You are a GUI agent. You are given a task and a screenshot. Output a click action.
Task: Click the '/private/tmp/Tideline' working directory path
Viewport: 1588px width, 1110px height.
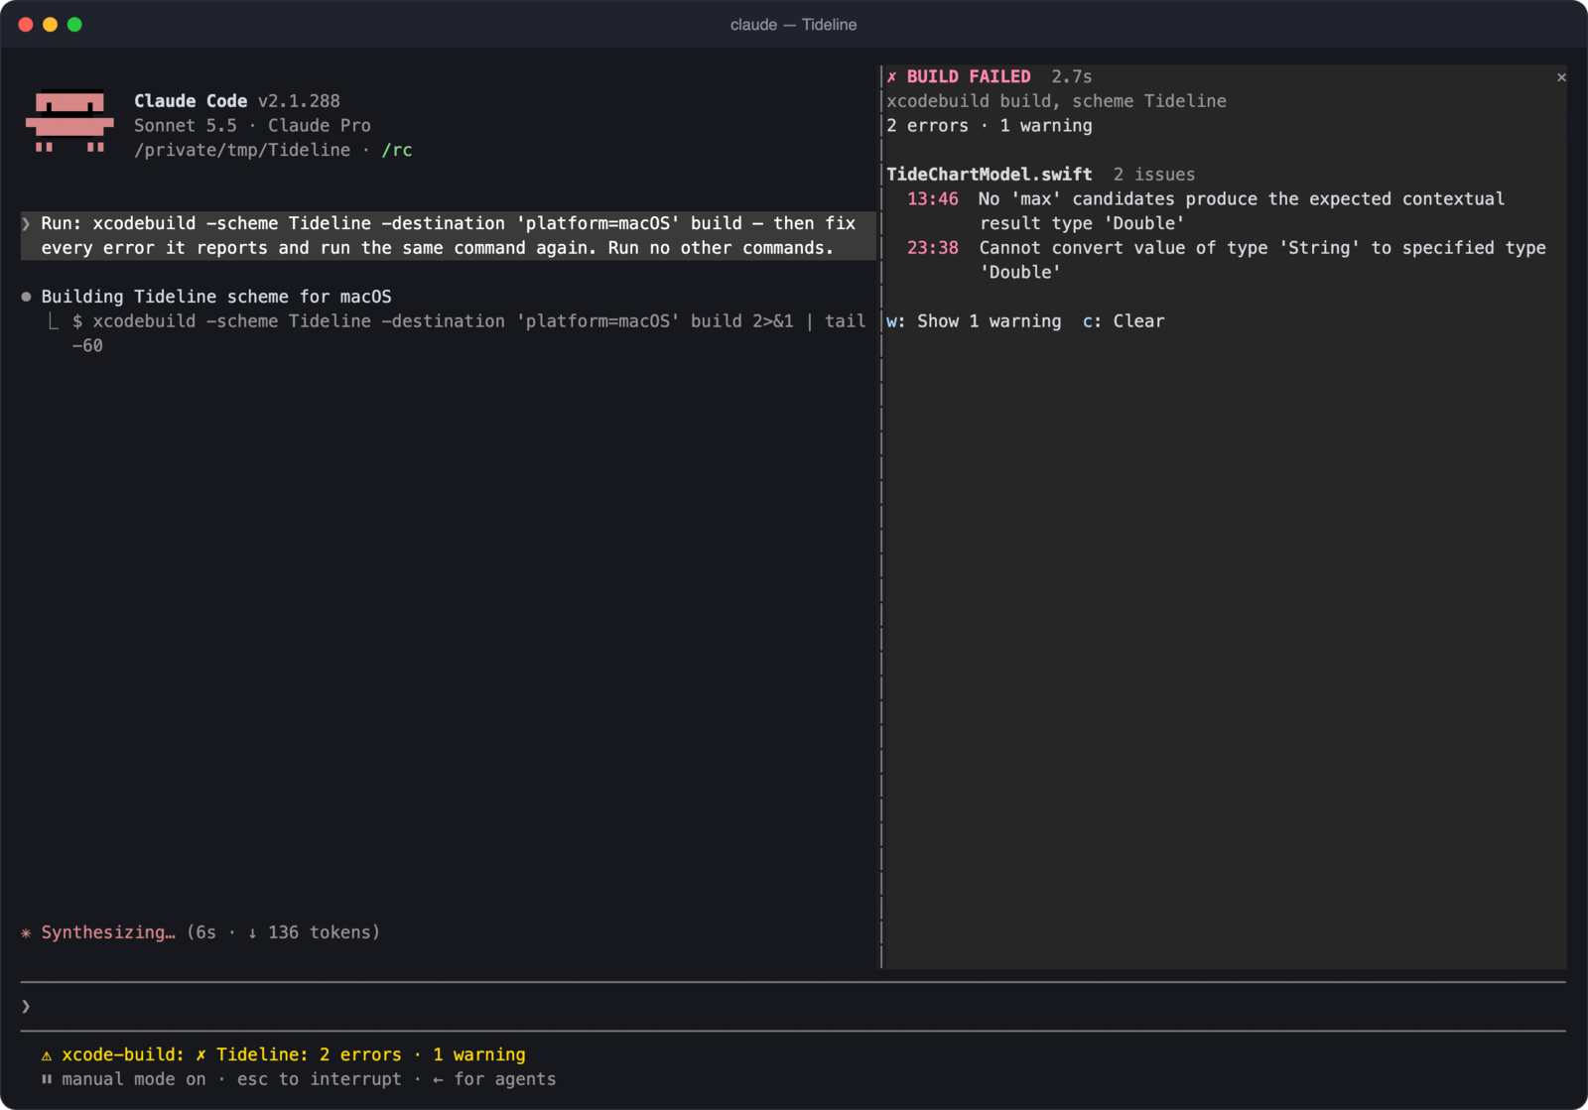[x=242, y=150]
